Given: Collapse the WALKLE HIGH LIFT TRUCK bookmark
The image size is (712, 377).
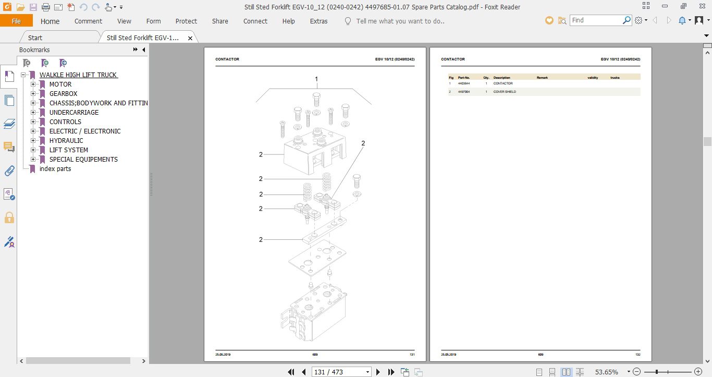Looking at the screenshot, I should point(23,75).
